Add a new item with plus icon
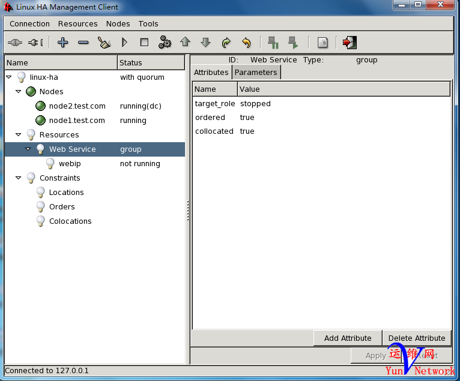 63,43
